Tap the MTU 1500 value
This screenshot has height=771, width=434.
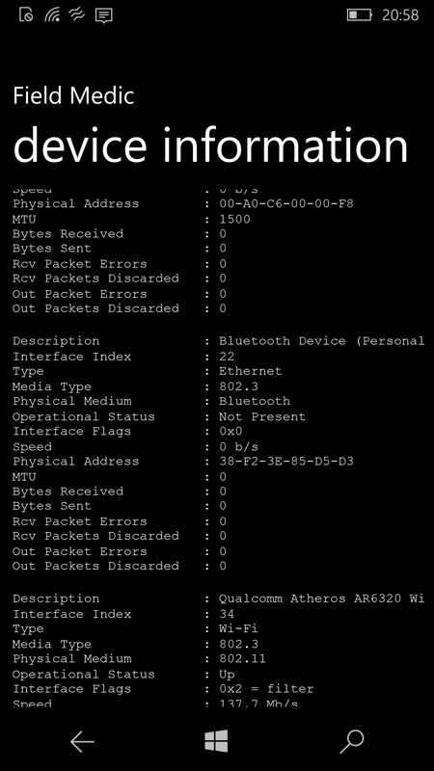[x=234, y=219]
